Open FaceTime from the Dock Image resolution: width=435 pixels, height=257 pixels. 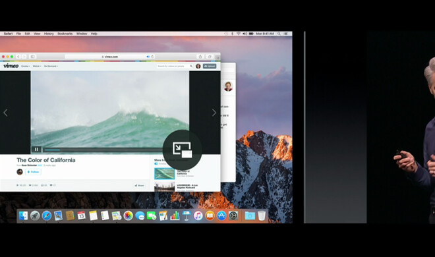pos(152,215)
